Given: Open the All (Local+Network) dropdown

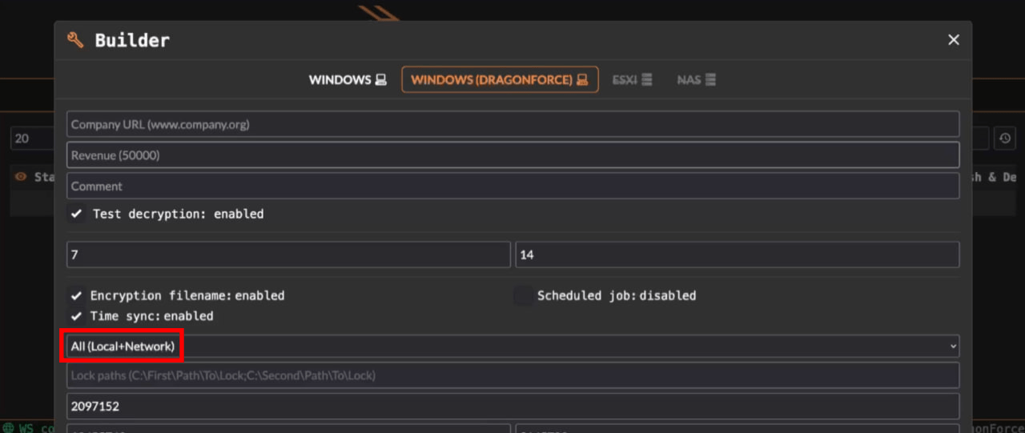Looking at the screenshot, I should (512, 347).
